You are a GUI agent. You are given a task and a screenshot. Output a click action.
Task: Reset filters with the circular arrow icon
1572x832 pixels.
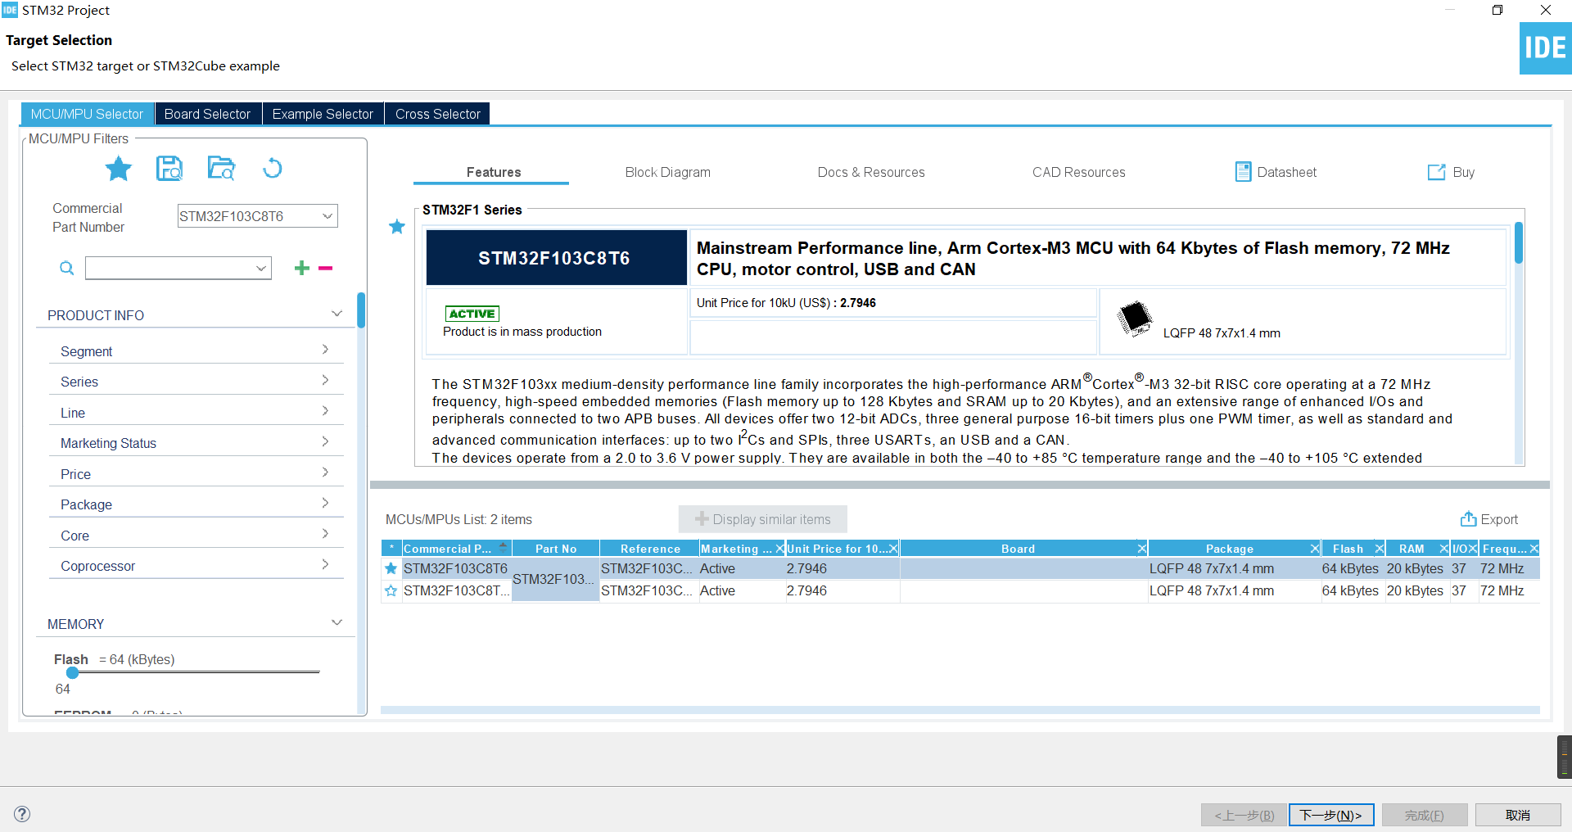(x=272, y=168)
